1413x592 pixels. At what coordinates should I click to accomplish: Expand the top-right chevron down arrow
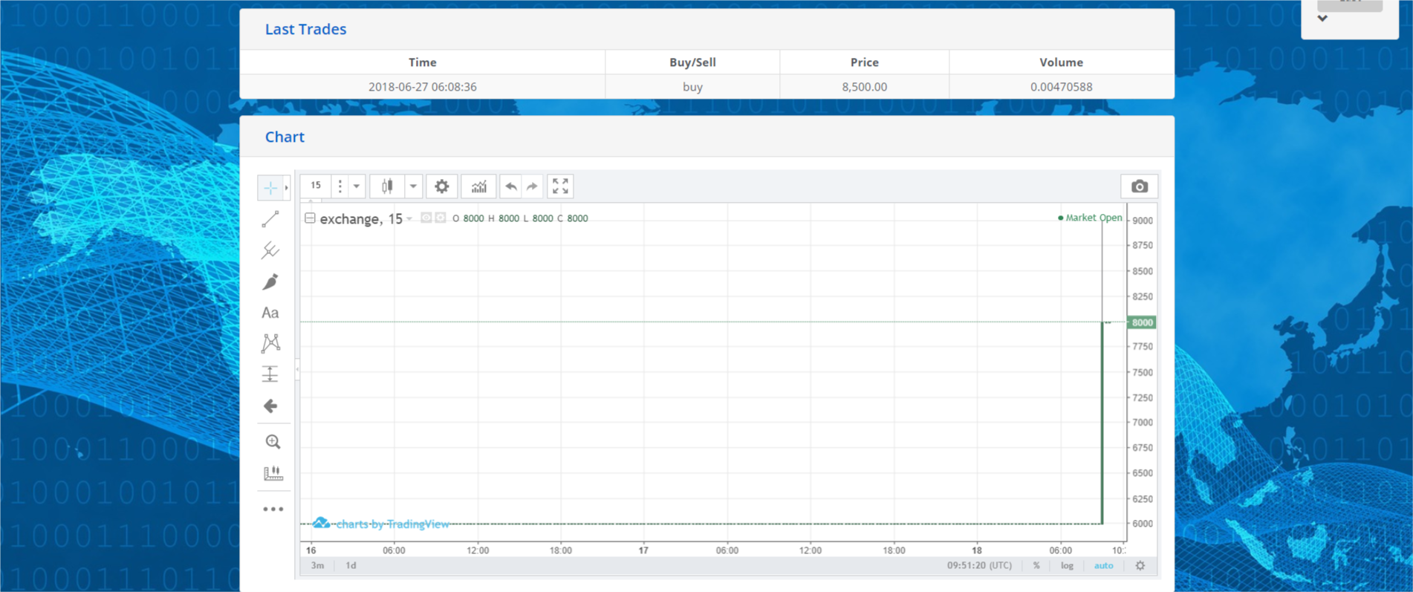coord(1322,19)
